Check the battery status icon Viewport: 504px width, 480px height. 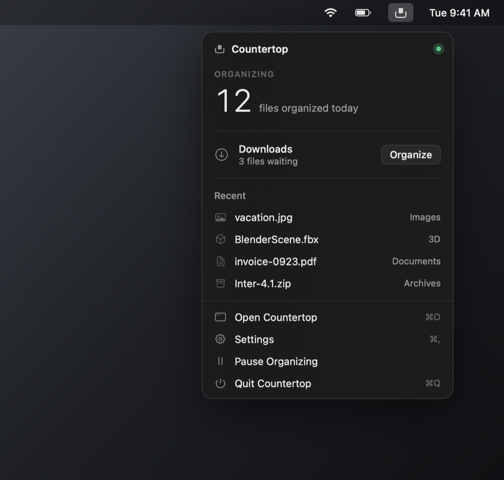tap(363, 13)
